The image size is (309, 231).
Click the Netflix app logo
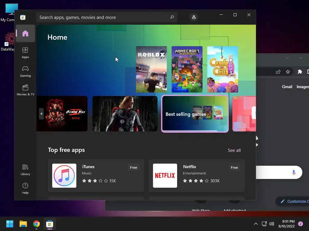(165, 176)
